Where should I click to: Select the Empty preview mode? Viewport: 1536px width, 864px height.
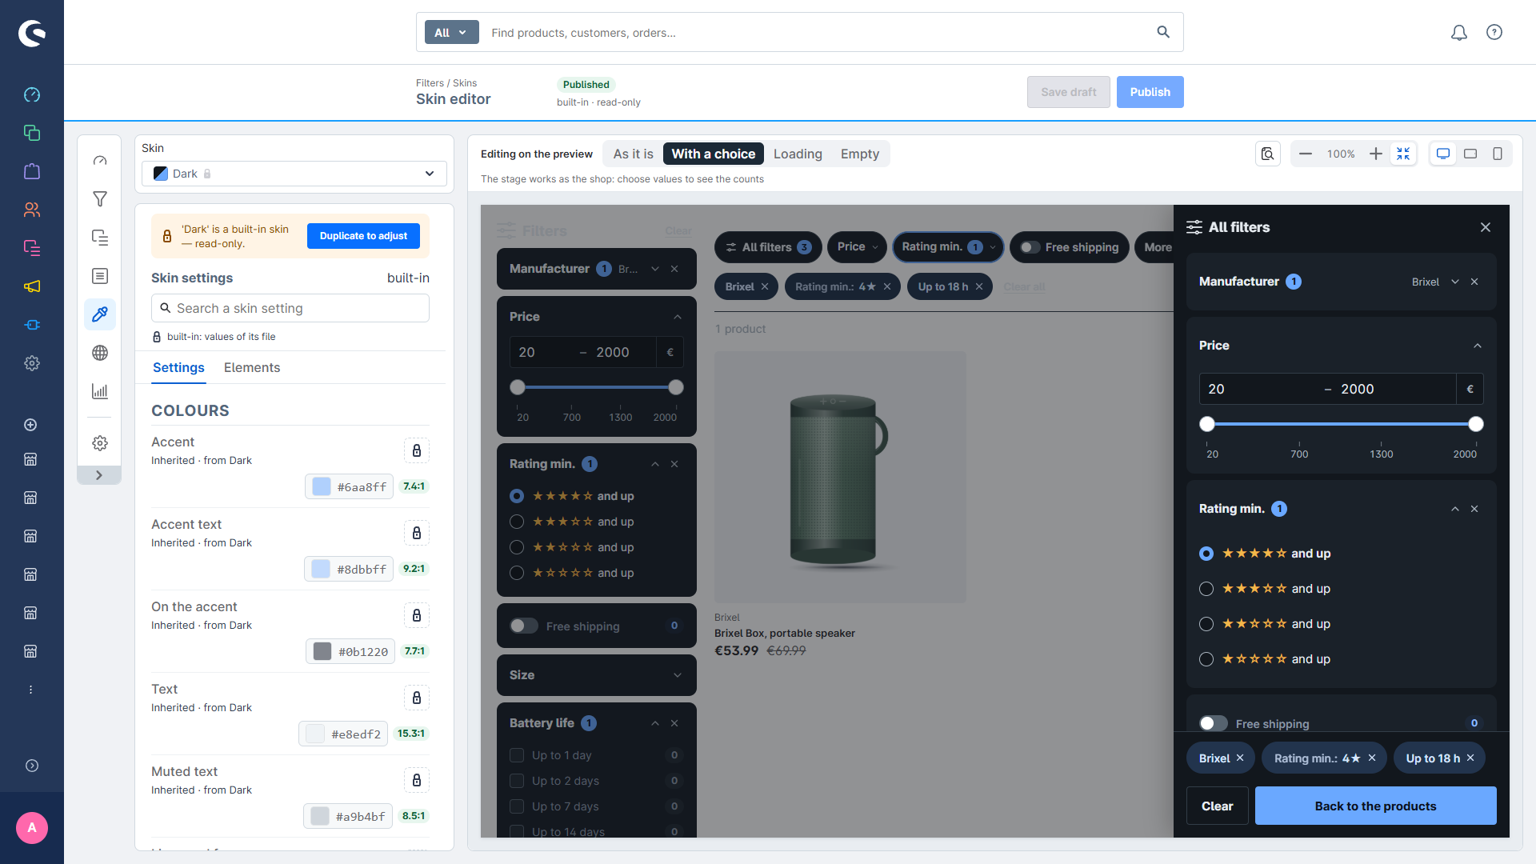pyautogui.click(x=860, y=154)
